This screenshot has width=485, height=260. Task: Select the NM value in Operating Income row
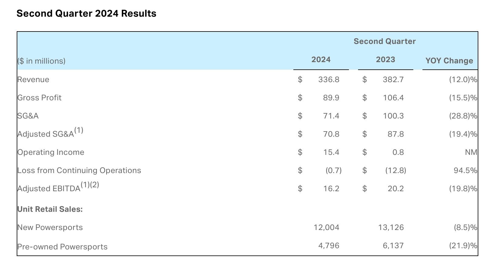point(471,152)
